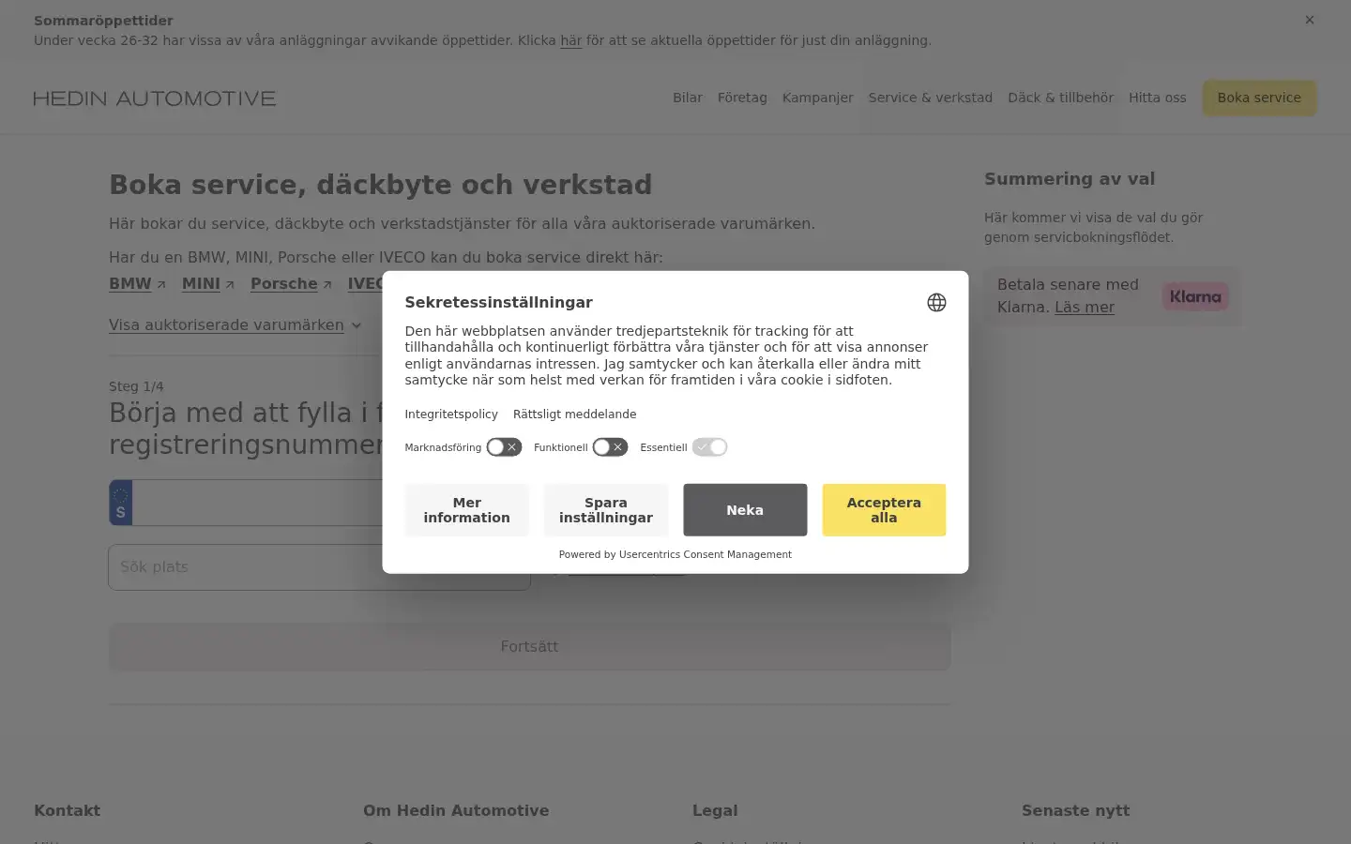Click Usercentrics Consent Management link
Viewport: 1351px width, 844px height.
click(x=706, y=554)
